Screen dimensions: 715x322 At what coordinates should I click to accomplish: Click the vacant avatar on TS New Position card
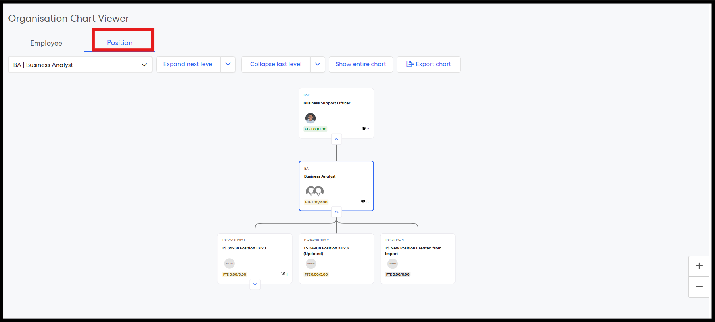tap(392, 264)
